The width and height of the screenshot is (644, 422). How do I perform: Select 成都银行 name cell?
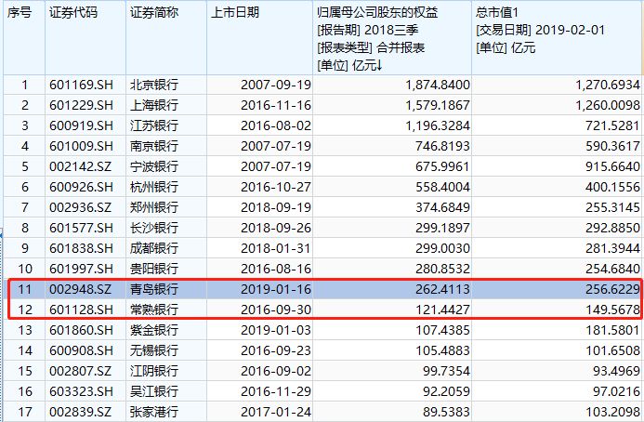point(154,248)
